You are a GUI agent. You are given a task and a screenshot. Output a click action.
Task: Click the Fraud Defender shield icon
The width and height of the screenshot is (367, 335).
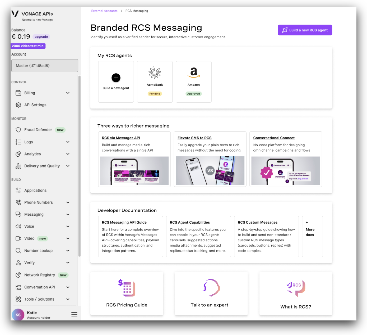[18, 130]
